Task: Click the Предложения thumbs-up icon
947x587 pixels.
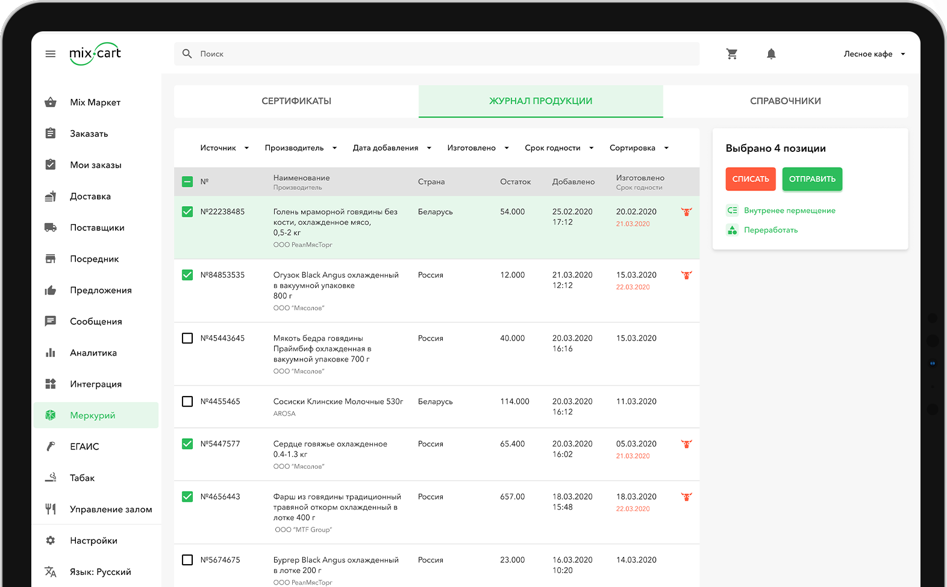Action: pyautogui.click(x=51, y=290)
